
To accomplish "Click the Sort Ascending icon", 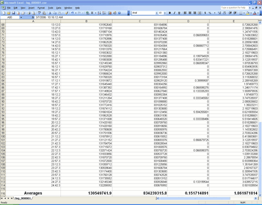I will point(99,13).
